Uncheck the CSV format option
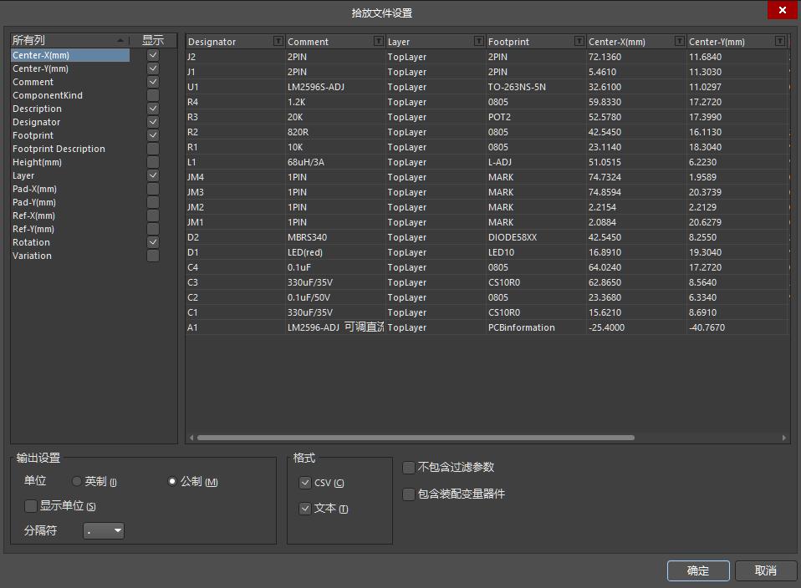Image resolution: width=801 pixels, height=588 pixels. point(305,483)
